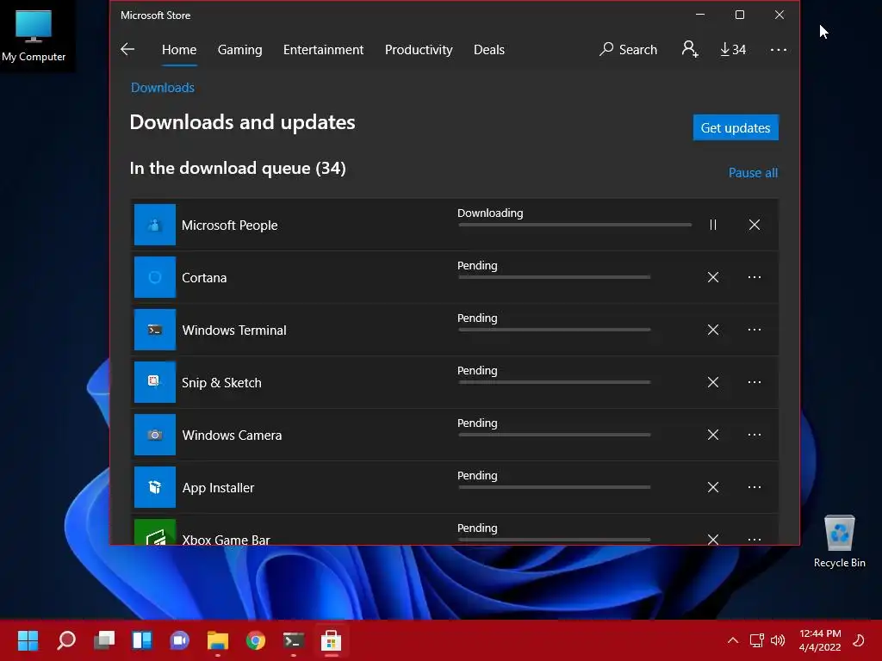This screenshot has width=882, height=661.
Task: Open Google Chrome from taskbar
Action: pos(255,640)
